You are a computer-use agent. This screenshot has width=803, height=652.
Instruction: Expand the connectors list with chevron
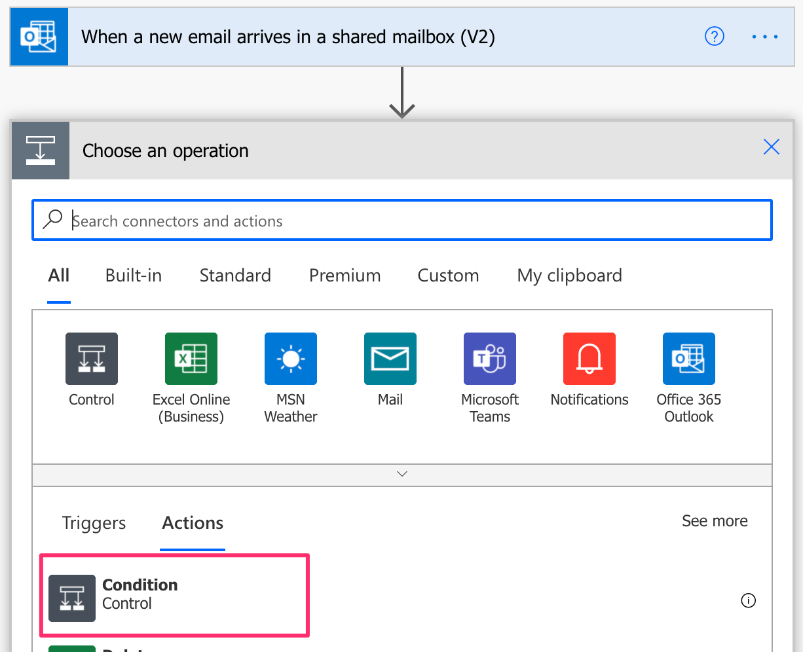point(402,474)
